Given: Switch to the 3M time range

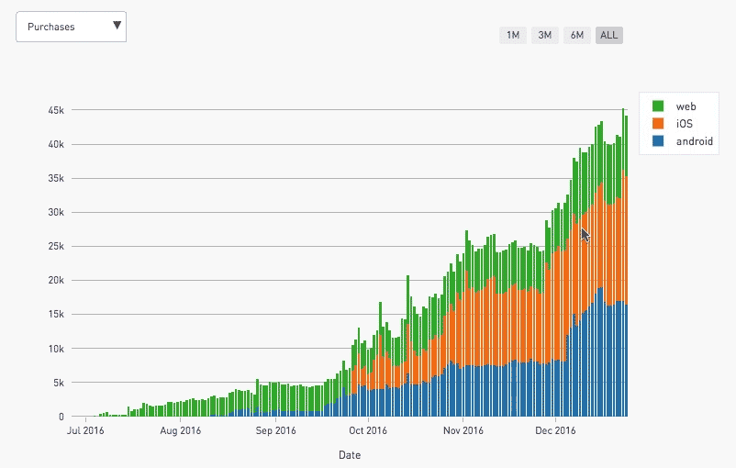Looking at the screenshot, I should coord(544,35).
